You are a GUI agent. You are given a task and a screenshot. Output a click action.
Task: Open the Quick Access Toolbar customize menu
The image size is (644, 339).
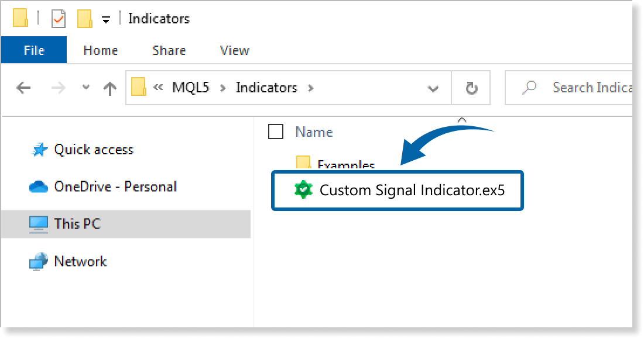click(x=105, y=18)
